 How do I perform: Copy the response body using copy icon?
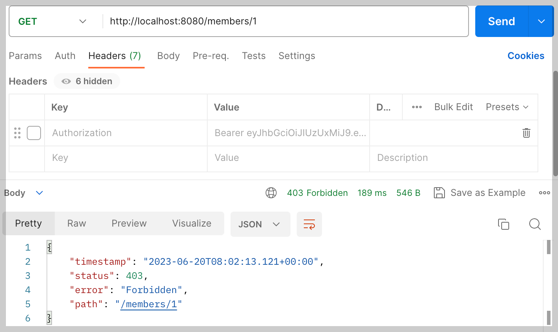504,224
